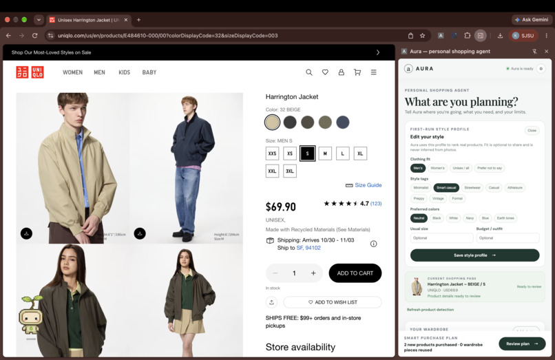Click the shipping info circle icon
The height and width of the screenshot is (360, 555).
(373, 244)
